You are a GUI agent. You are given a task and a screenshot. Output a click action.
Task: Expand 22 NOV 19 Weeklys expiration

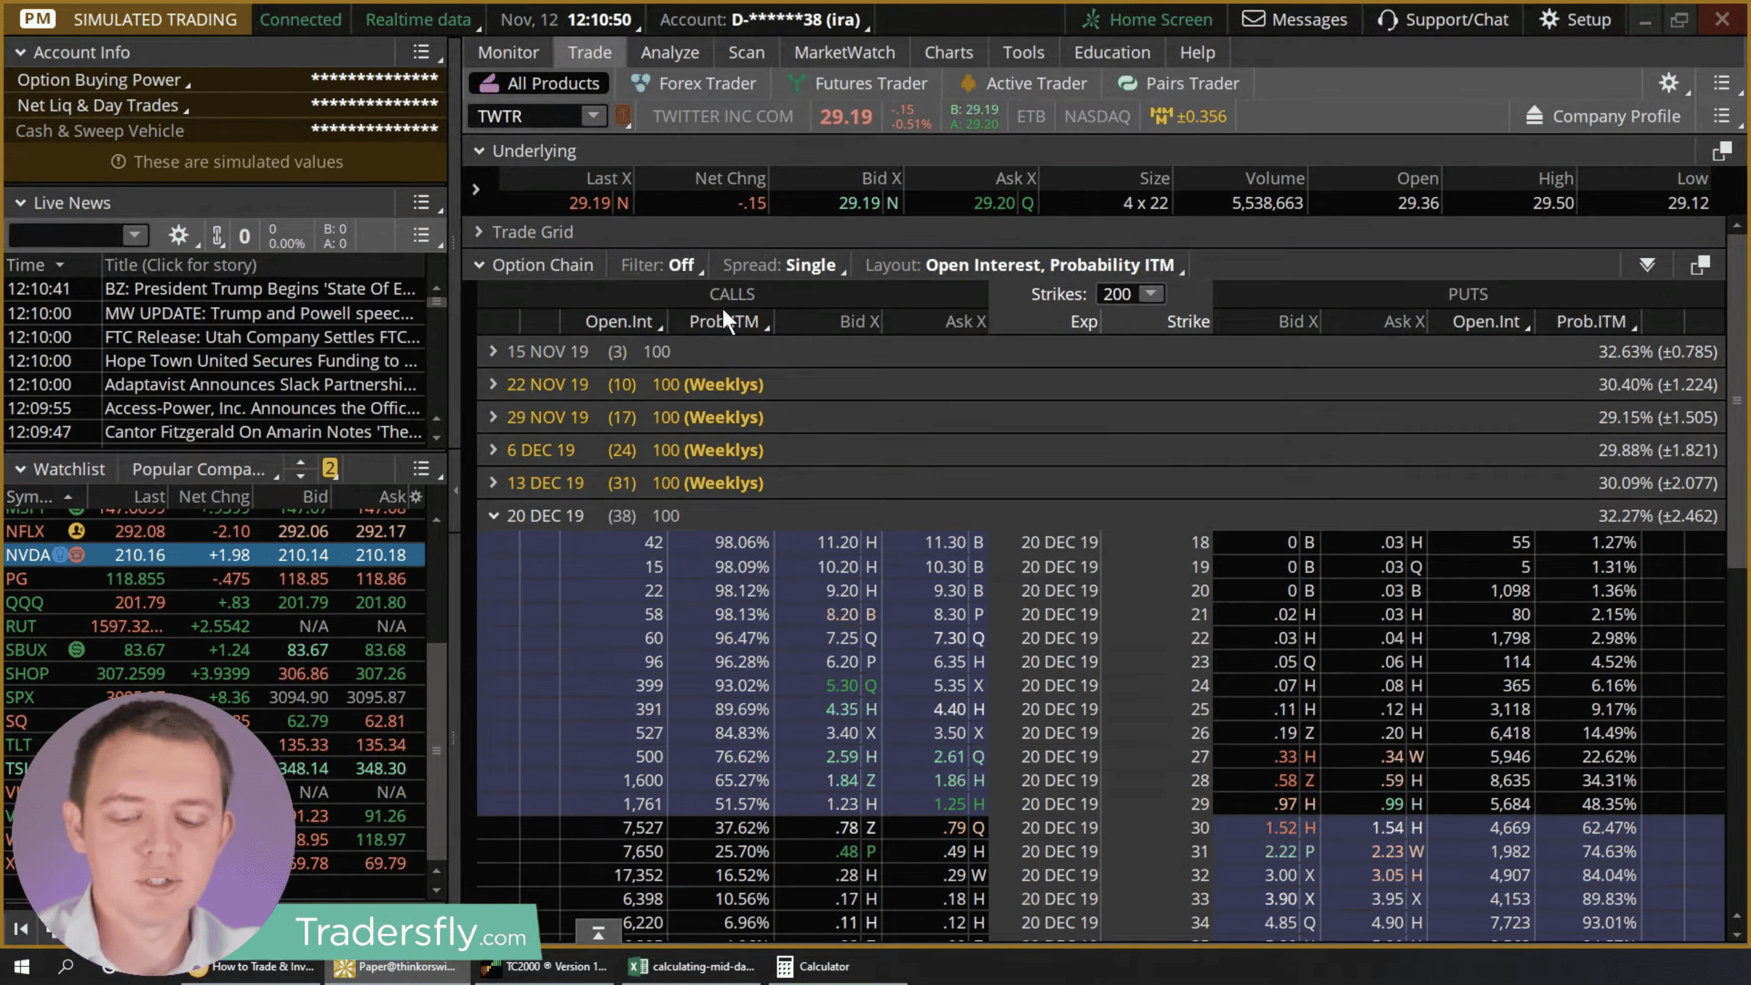[x=494, y=384]
